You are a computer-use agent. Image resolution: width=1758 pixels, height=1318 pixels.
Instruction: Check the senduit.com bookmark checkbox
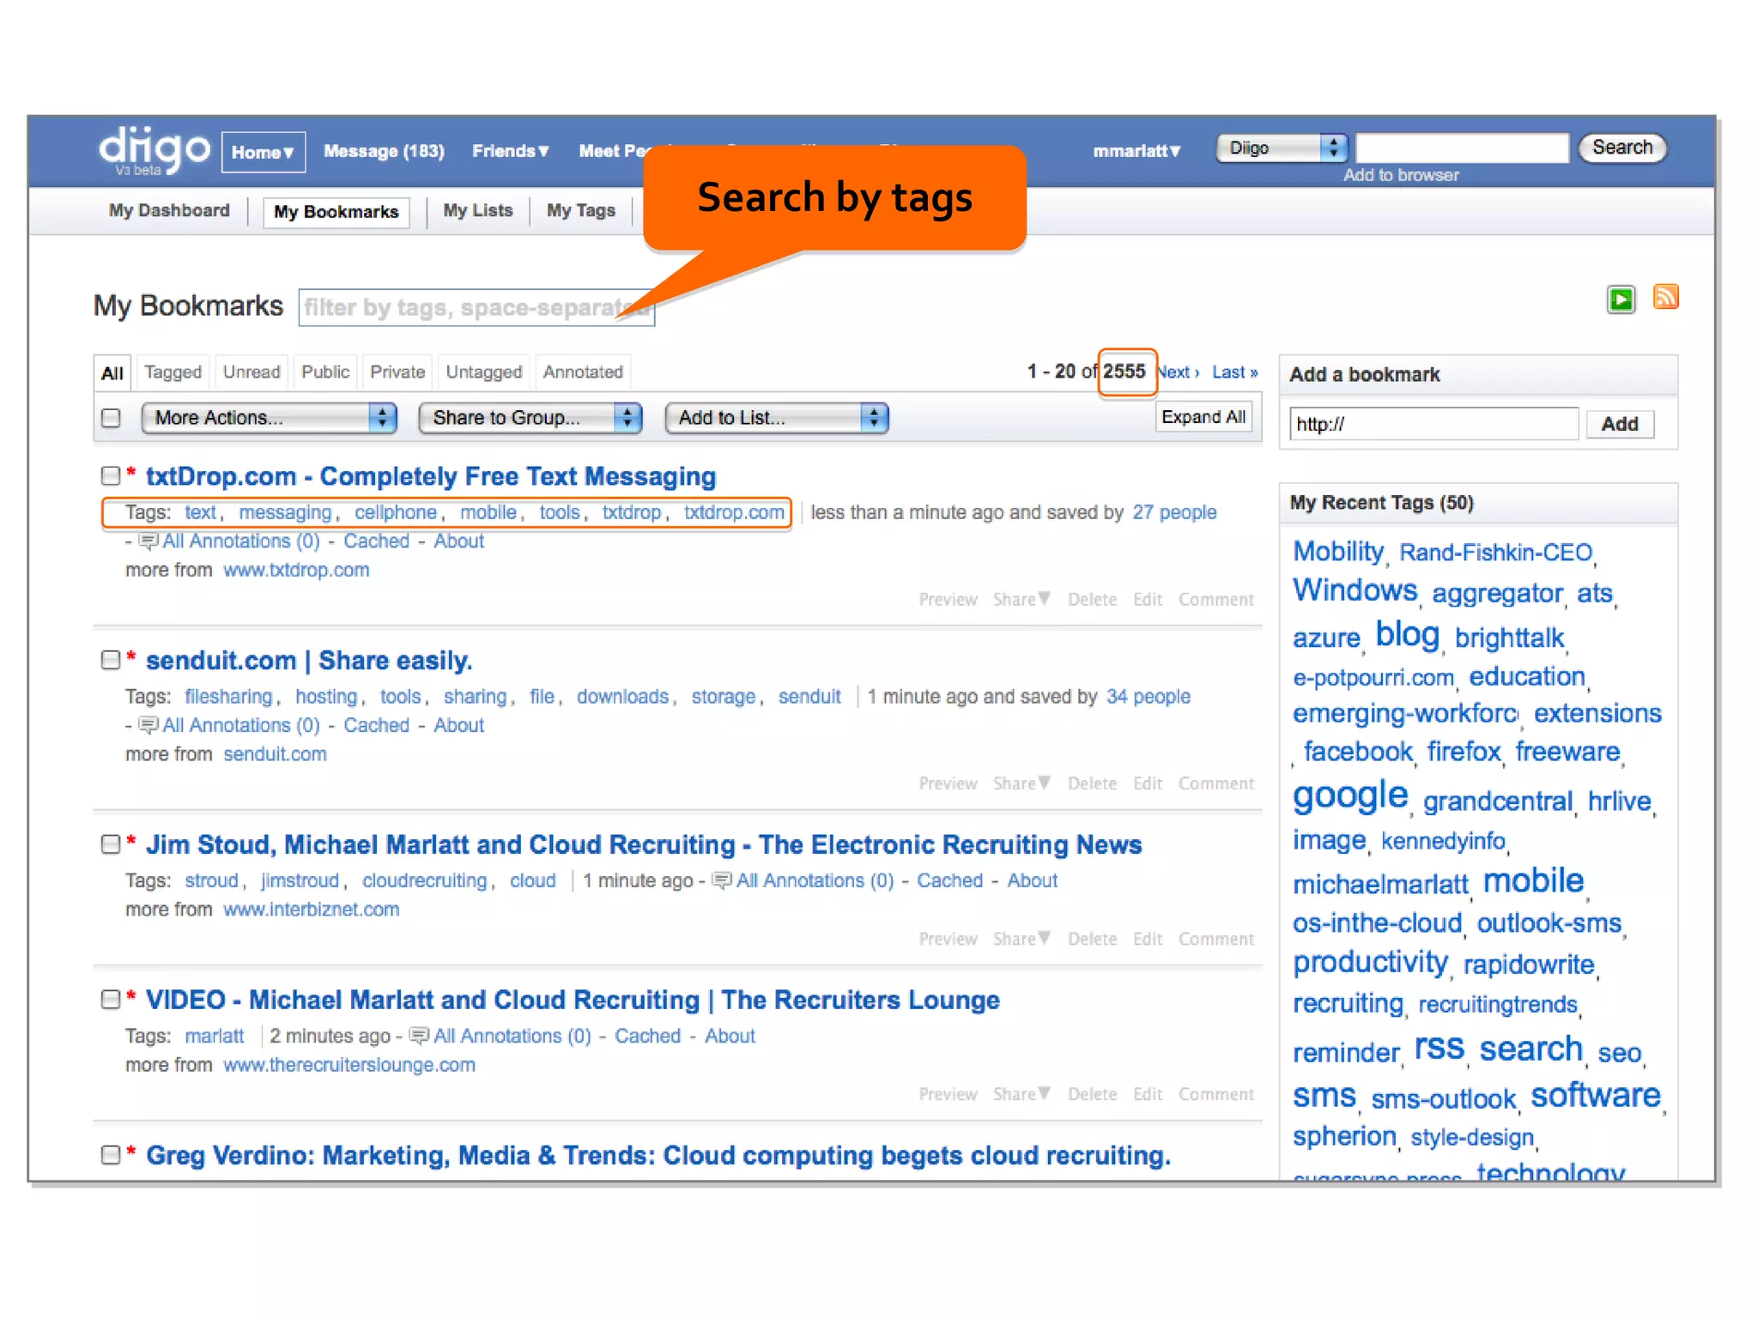[111, 660]
